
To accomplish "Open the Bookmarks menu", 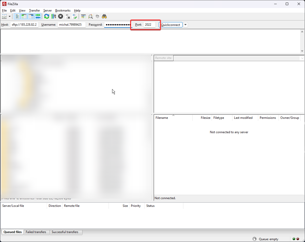I will (63, 11).
